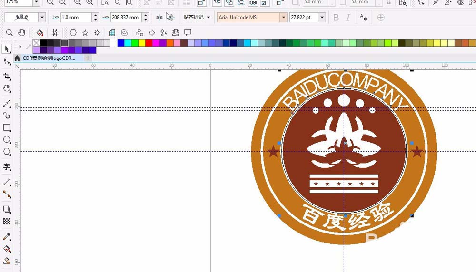Screen dimensions: 476x272
Task: Select the Connector tool
Action: coord(7,194)
